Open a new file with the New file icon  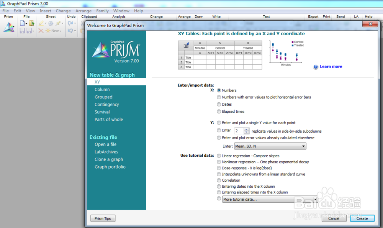[x=23, y=23]
